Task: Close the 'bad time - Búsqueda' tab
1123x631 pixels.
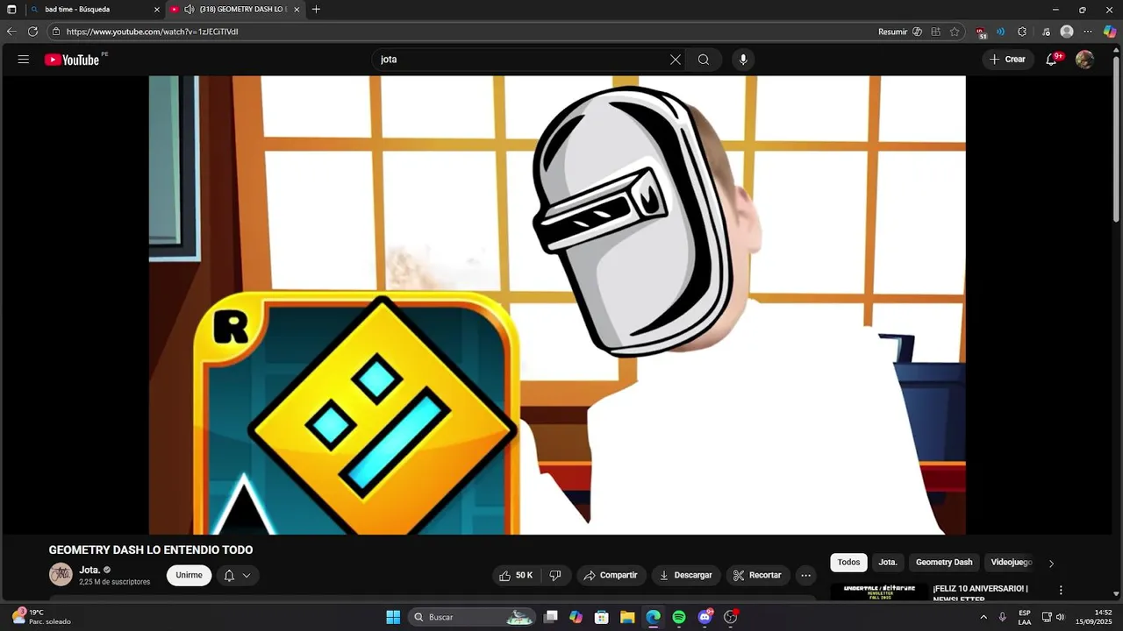Action: 157,10
